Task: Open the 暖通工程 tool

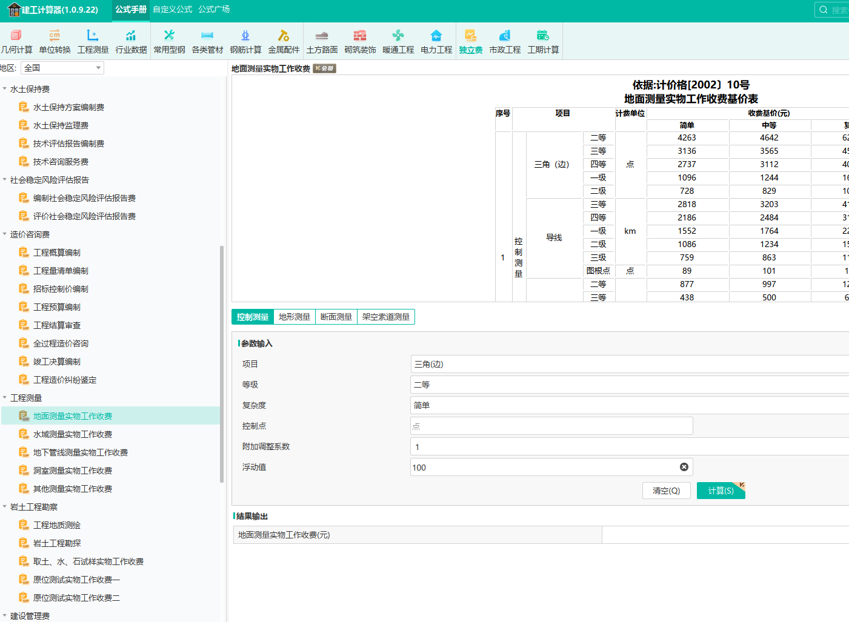Action: point(398,41)
